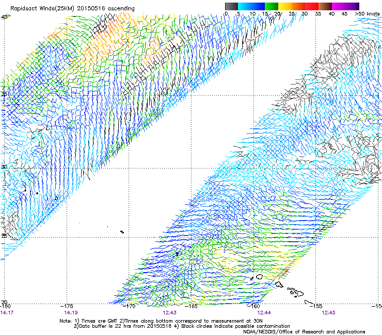The image size is (382, 335).
Task: Select the brown 35-40 knots legend swatch
Action: (325, 6)
